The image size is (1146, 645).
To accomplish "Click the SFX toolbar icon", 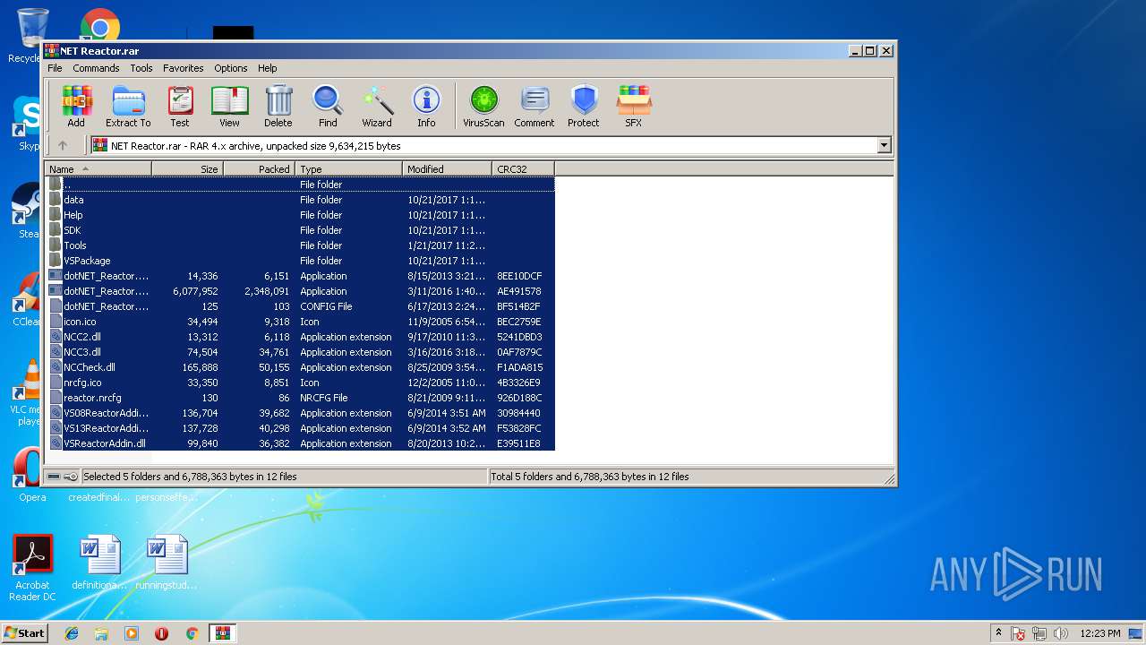I will (633, 107).
